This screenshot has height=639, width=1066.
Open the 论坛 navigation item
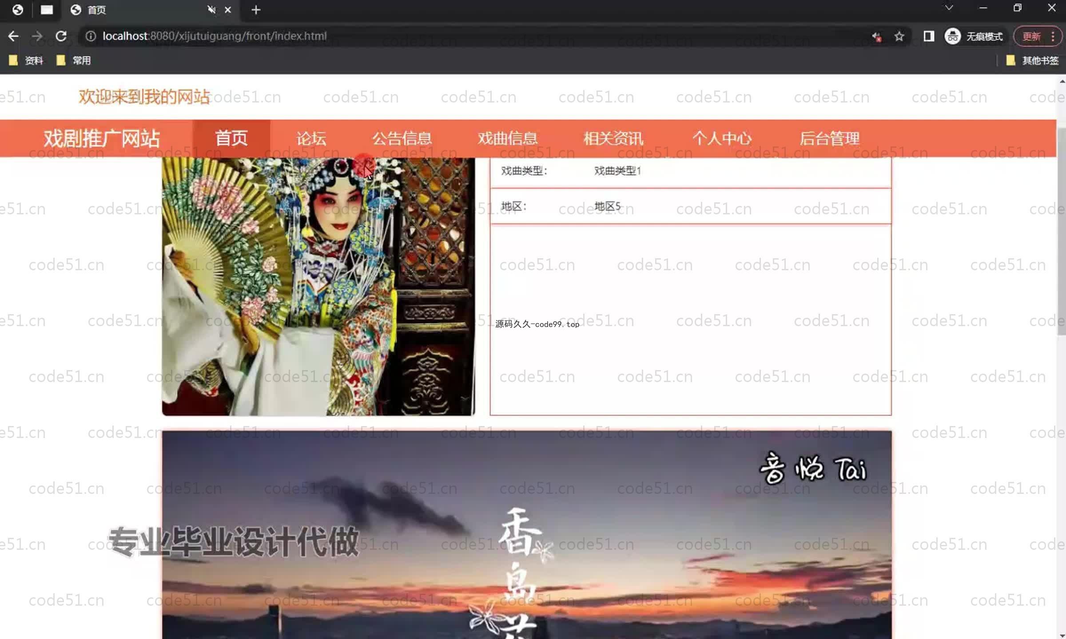311,138
